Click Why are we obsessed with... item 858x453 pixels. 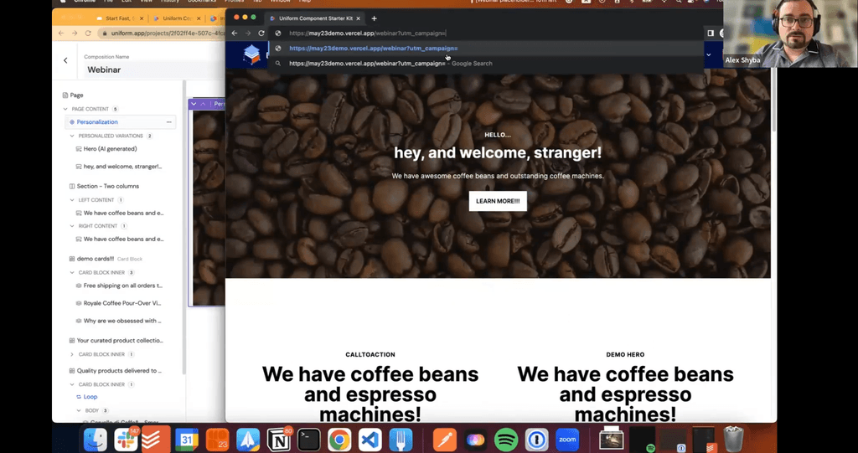click(122, 321)
